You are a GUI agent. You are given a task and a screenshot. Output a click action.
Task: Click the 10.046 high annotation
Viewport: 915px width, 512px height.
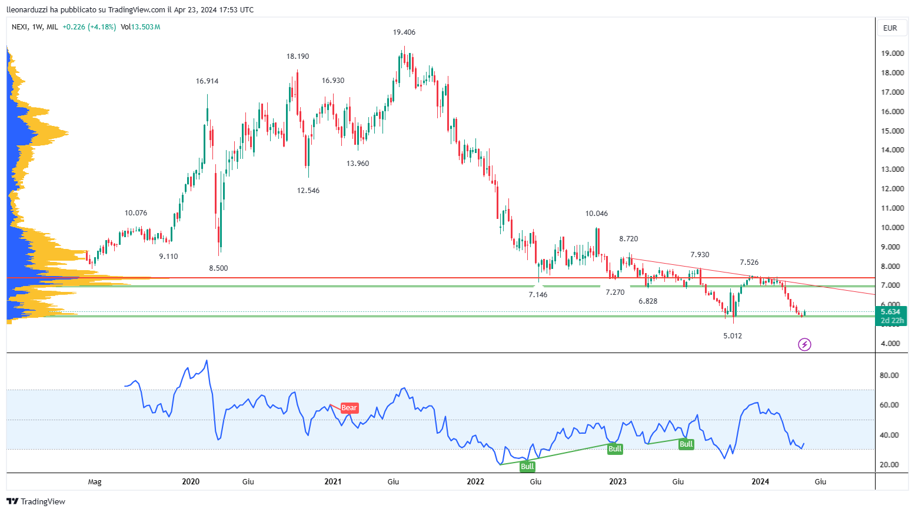point(597,214)
